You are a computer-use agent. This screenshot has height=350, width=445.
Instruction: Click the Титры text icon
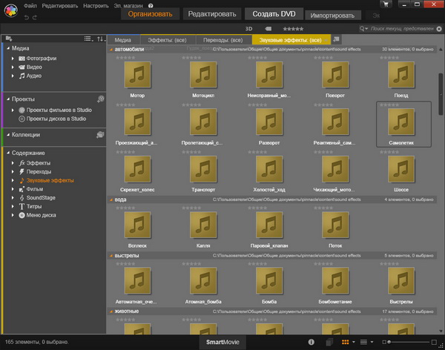point(22,206)
